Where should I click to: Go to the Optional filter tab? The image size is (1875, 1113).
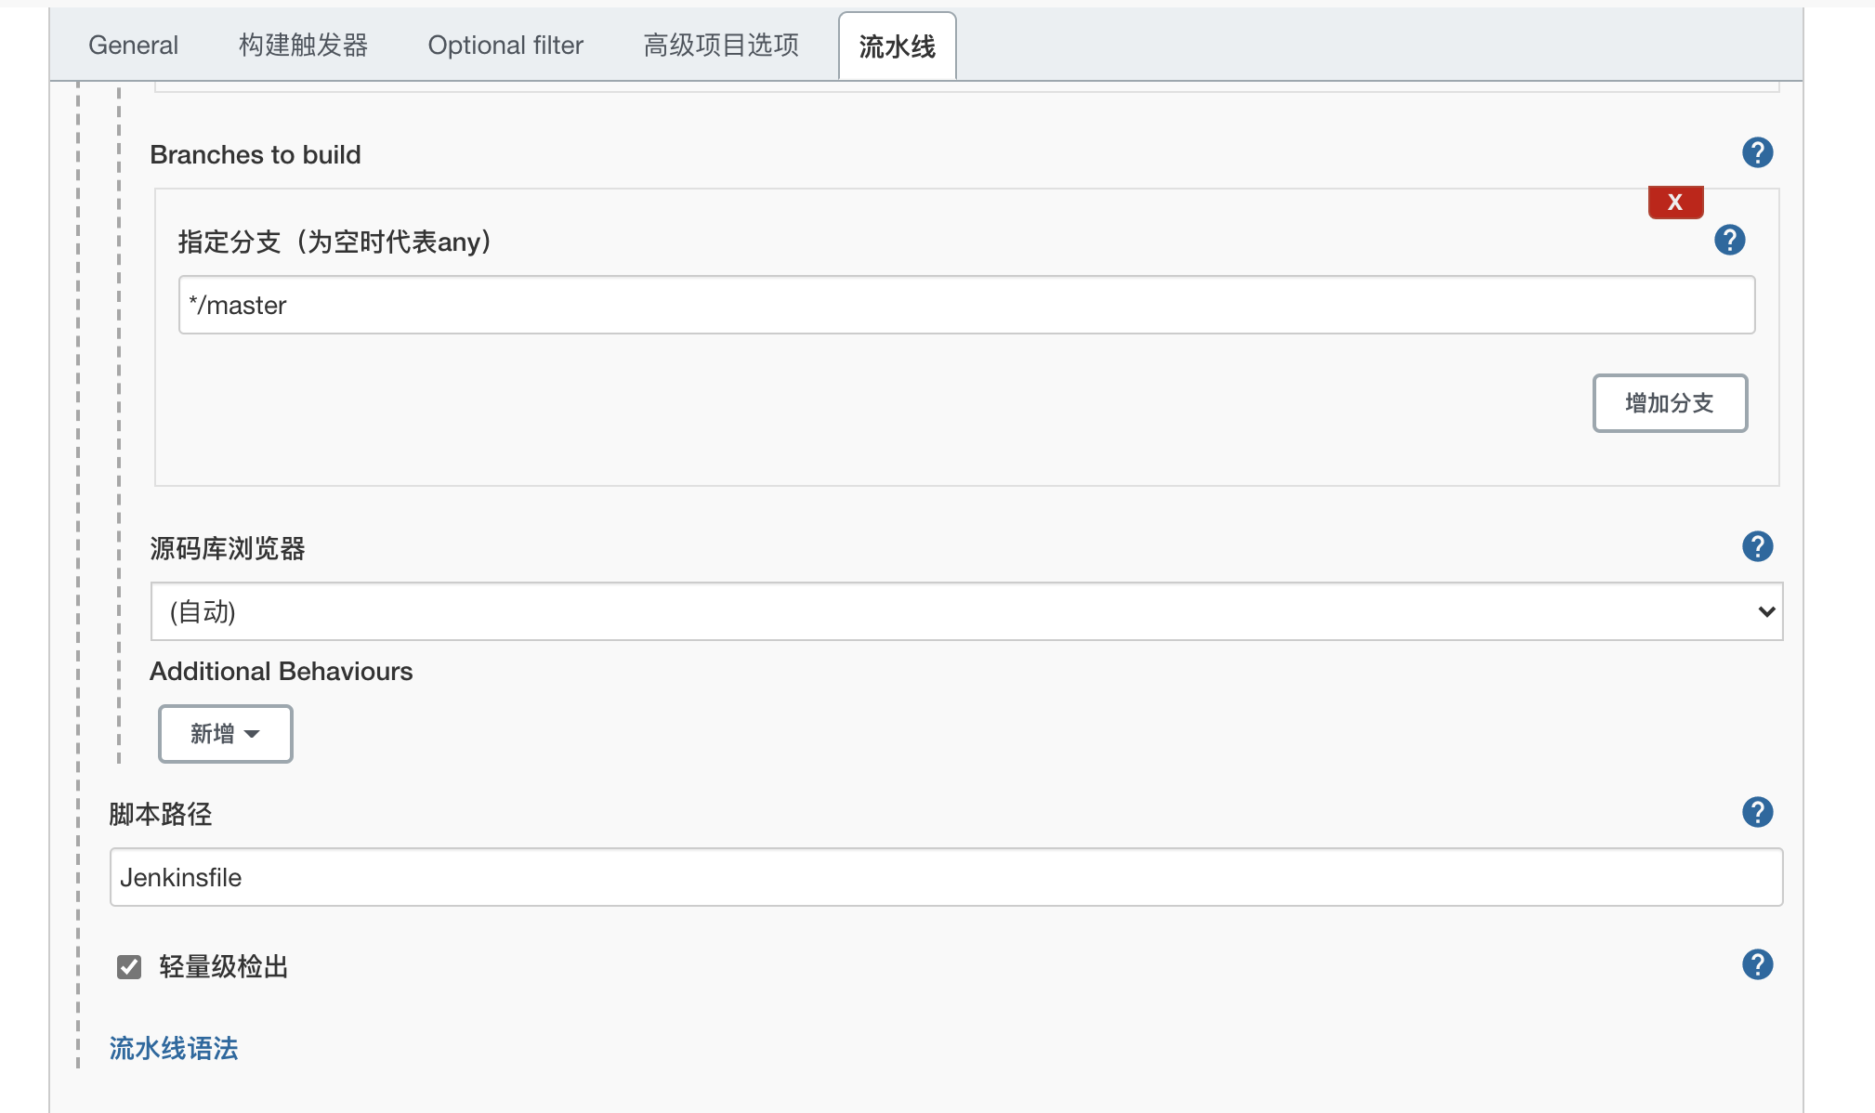pyautogui.click(x=505, y=46)
